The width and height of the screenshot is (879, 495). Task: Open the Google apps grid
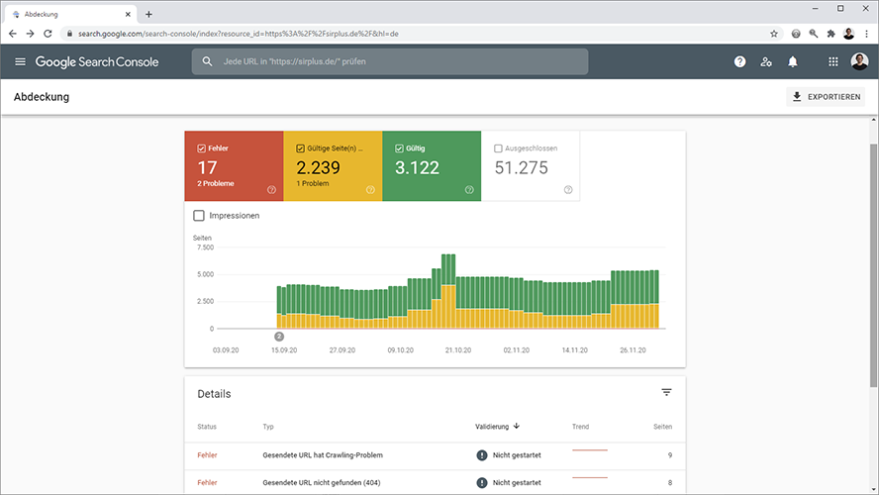coord(833,61)
